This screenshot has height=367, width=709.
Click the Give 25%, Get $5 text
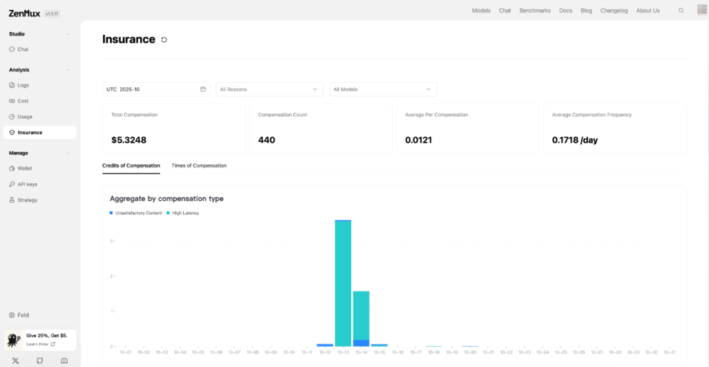pyautogui.click(x=47, y=335)
